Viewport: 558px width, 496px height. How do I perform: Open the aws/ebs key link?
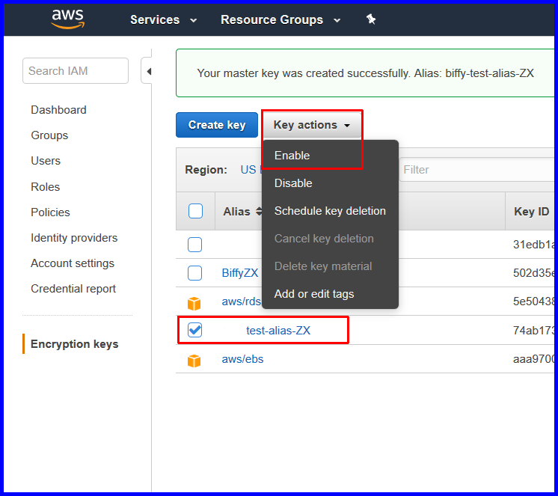click(242, 359)
